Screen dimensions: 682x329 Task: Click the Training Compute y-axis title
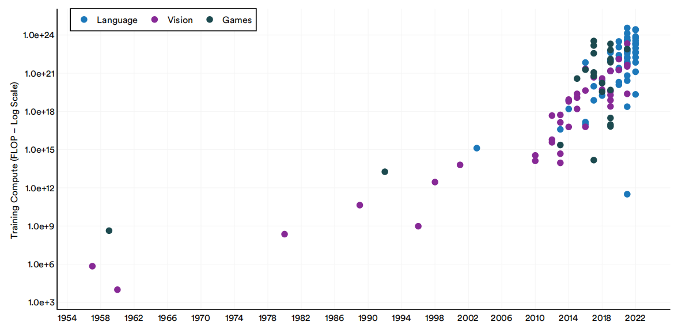click(15, 161)
